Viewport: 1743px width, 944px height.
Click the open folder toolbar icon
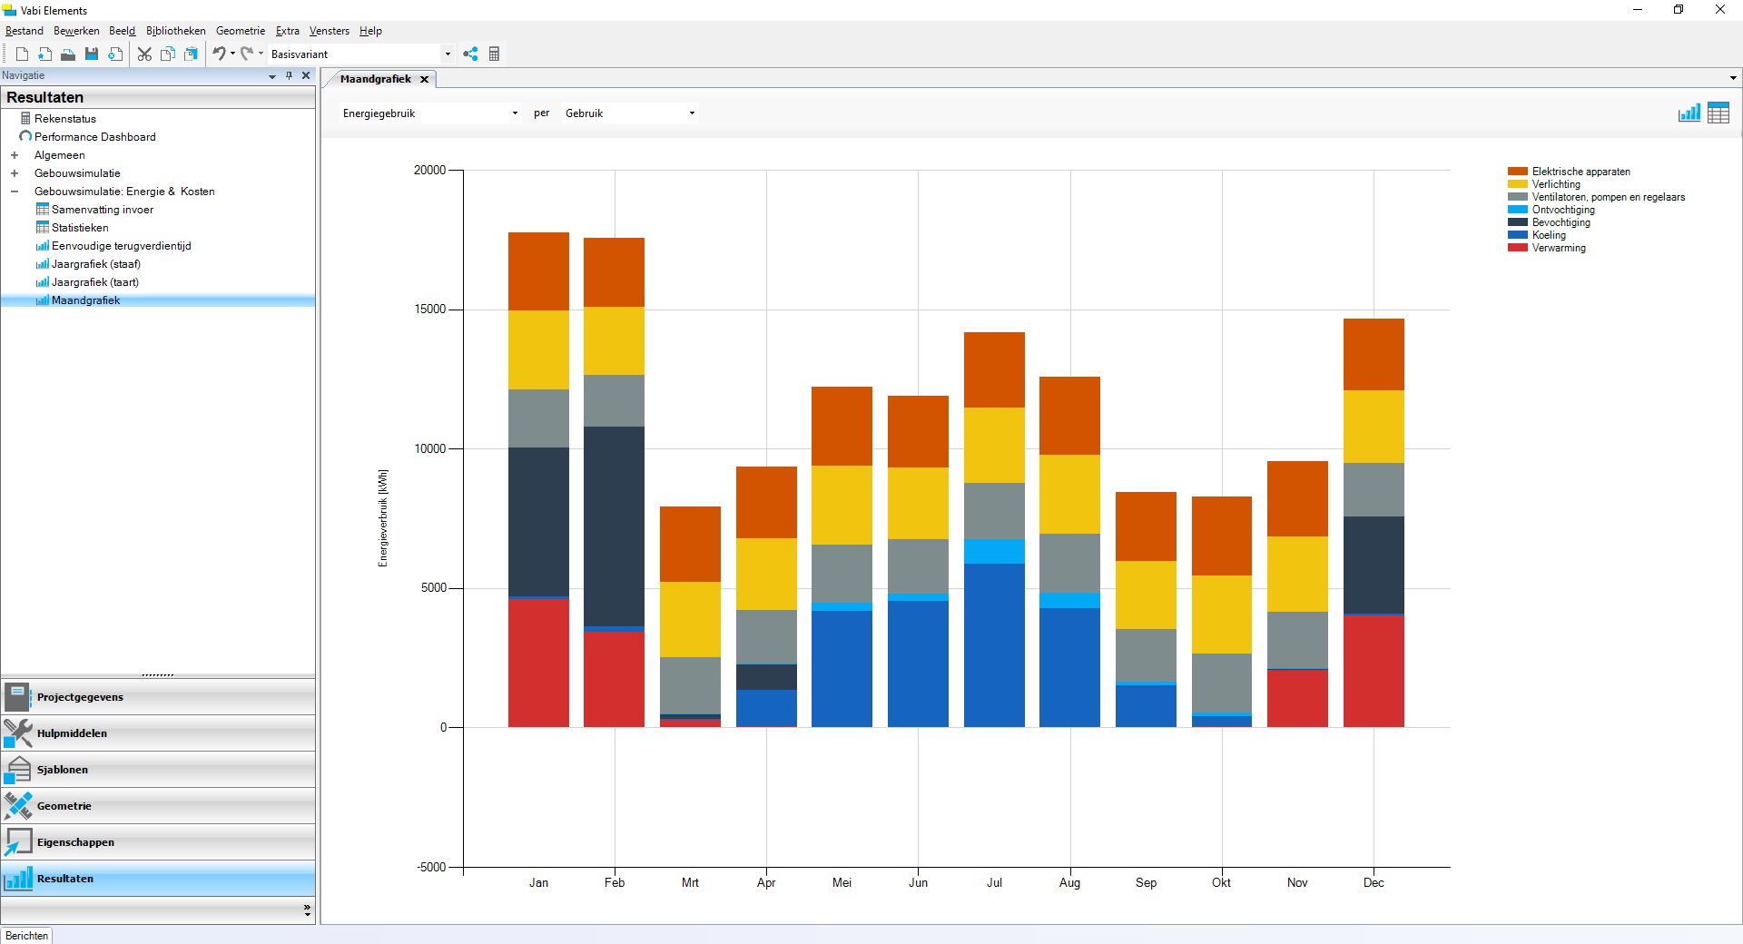tap(68, 54)
